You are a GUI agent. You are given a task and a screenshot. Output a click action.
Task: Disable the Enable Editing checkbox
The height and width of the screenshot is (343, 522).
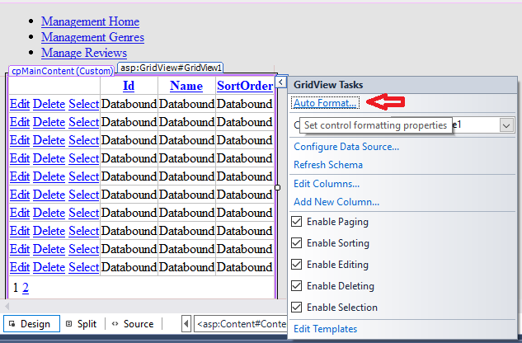pyautogui.click(x=298, y=265)
